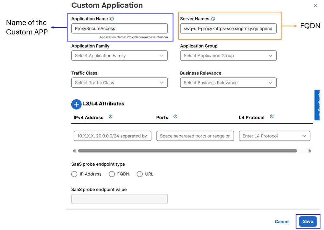The height and width of the screenshot is (230, 324).
Task: Click the info icon beside Ports
Action: tap(175, 117)
